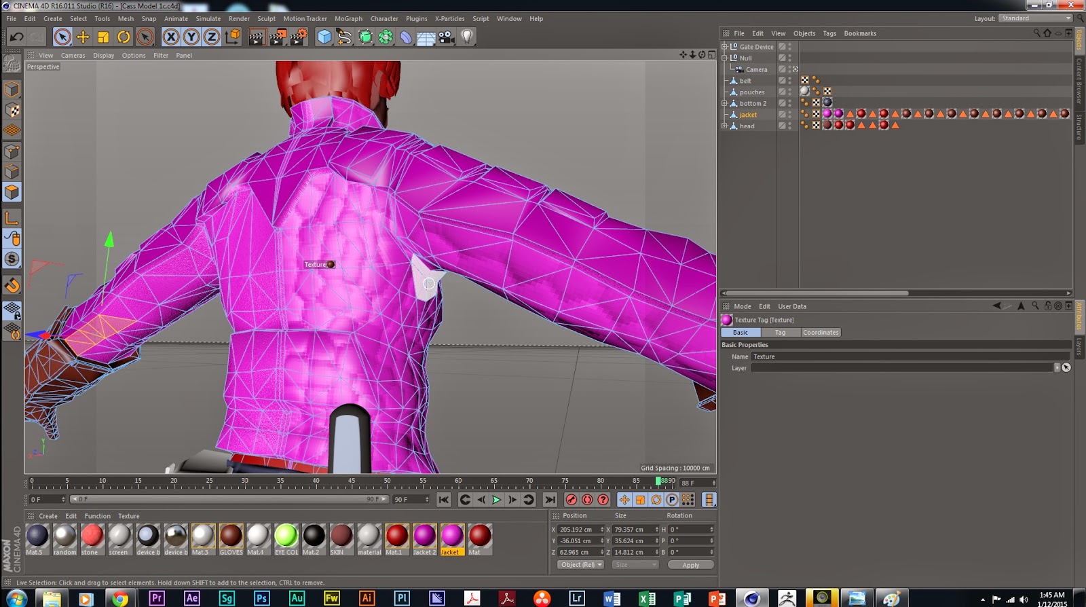Open the Object (Rel) coordinate dropdown
Image resolution: width=1086 pixels, height=607 pixels.
[580, 565]
